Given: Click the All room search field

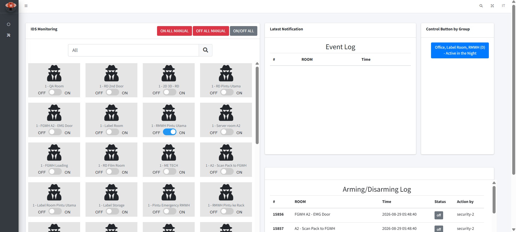Looking at the screenshot, I should 133,50.
